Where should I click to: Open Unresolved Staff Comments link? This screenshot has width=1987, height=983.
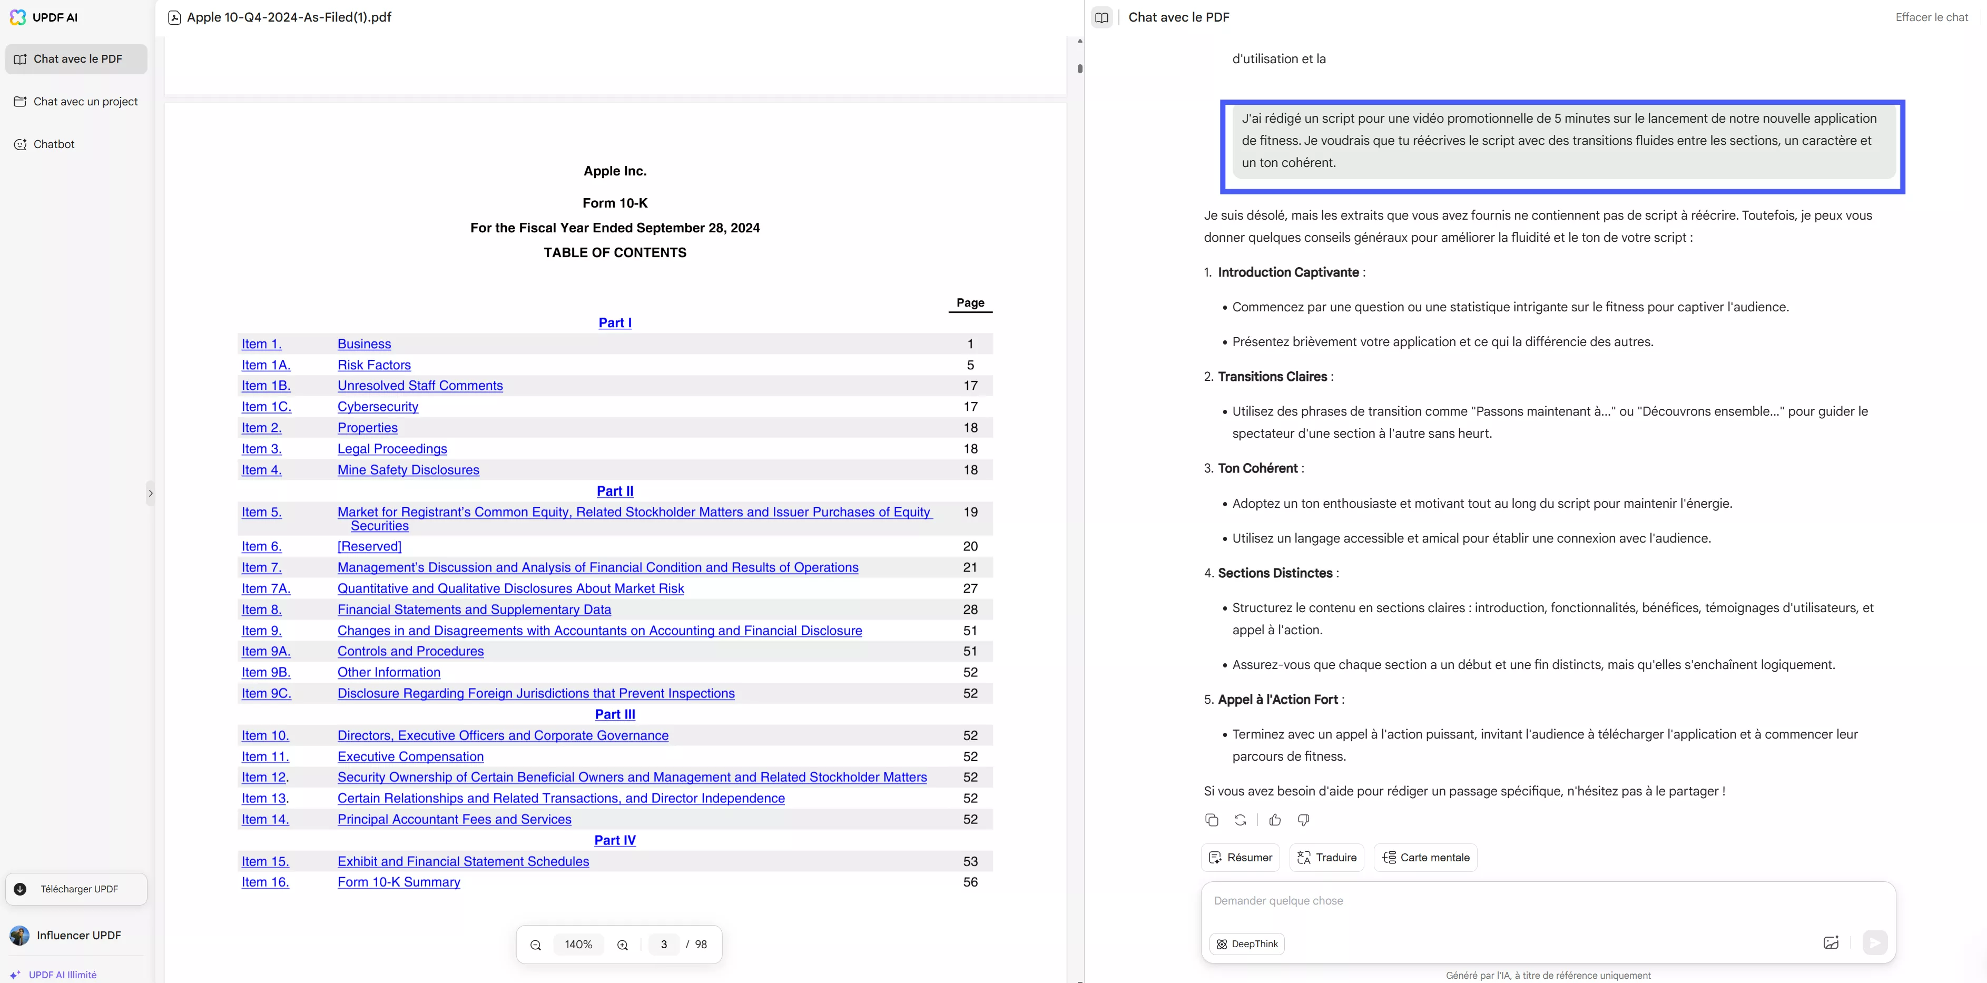click(x=420, y=386)
